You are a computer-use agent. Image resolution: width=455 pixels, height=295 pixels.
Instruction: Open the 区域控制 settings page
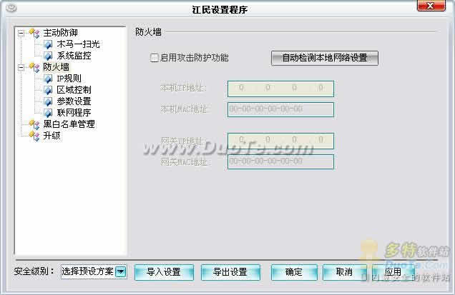(74, 90)
